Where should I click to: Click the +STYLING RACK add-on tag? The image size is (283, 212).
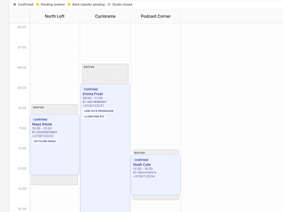[x=44, y=141]
